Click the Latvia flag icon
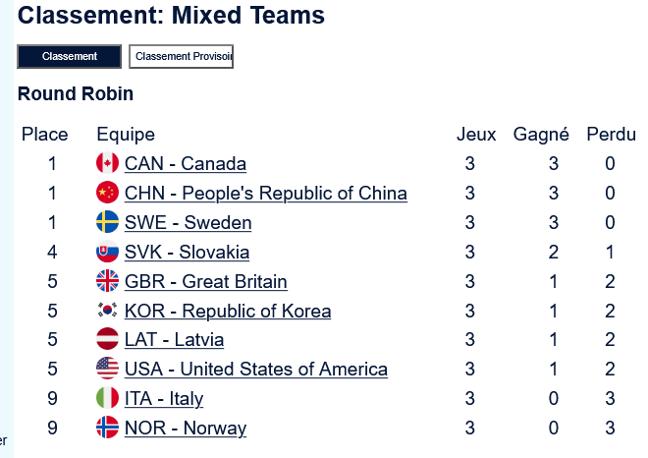 coord(107,340)
